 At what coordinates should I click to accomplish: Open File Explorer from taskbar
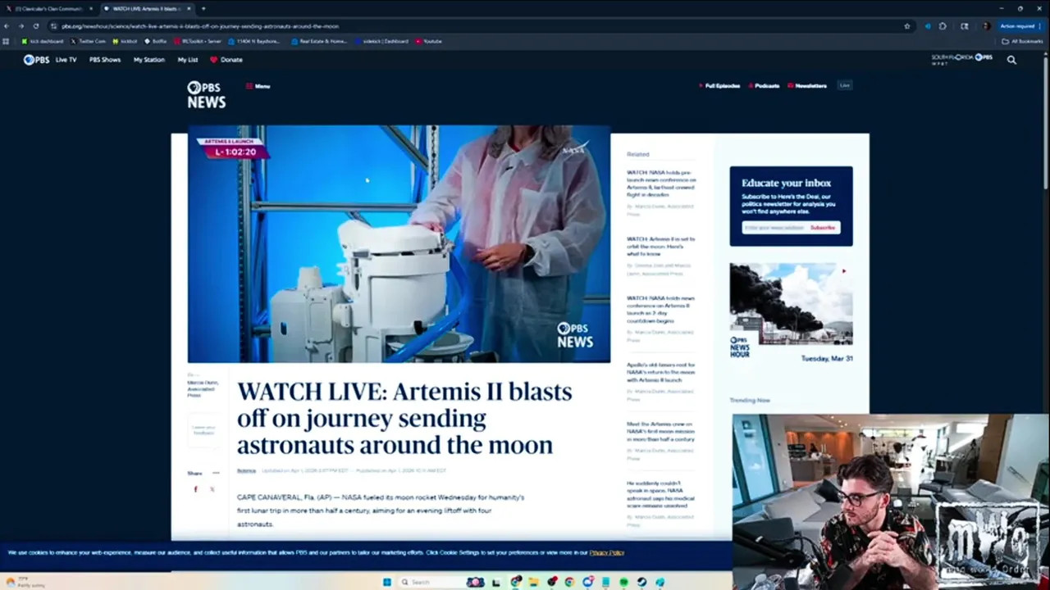pos(533,583)
